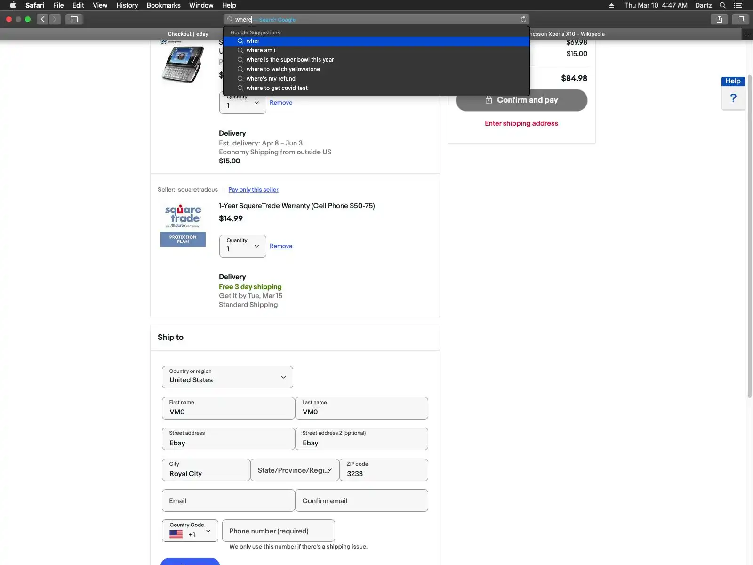Click the menu bar date and time
Viewport: 753px width, 565px height.
(656, 5)
